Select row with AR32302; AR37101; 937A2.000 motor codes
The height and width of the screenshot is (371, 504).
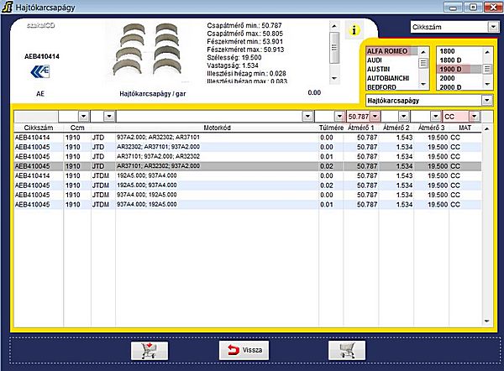pyautogui.click(x=248, y=147)
